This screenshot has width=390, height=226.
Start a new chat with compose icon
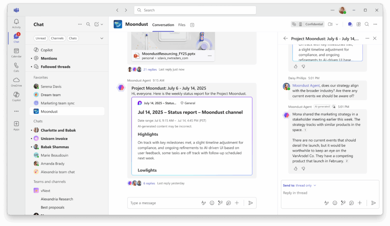[x=97, y=24]
